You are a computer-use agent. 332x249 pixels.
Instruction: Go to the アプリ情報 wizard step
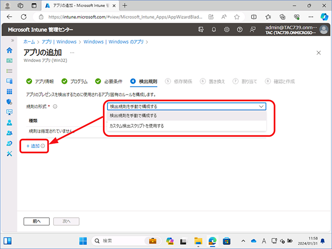(x=40, y=81)
